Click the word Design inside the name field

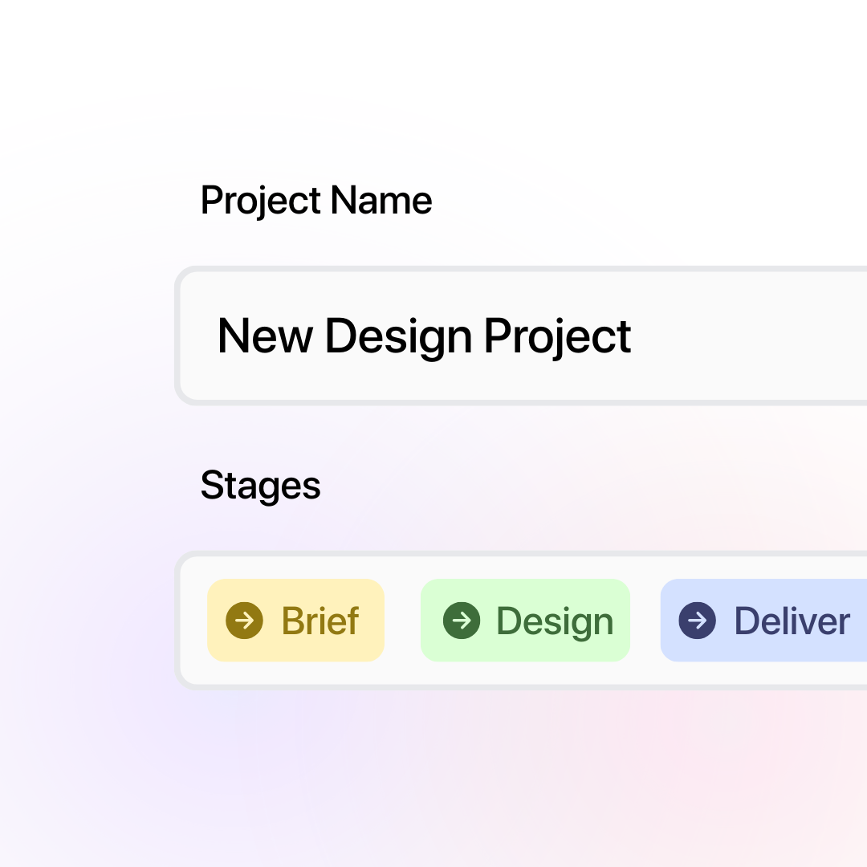398,336
